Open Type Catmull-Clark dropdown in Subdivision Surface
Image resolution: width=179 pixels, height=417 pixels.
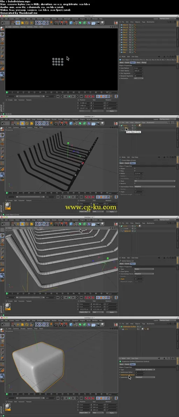tap(145, 369)
